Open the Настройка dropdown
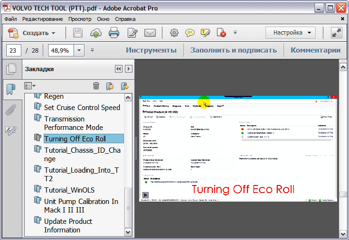349x240 pixels. (290, 33)
